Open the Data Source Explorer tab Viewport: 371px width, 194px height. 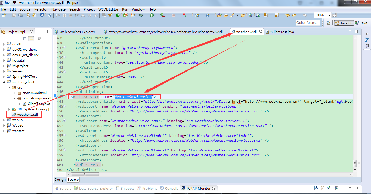click(x=93, y=188)
